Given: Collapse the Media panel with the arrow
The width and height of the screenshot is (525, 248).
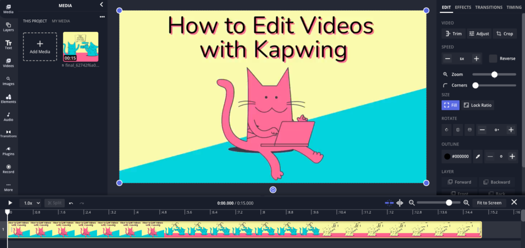Looking at the screenshot, I should coord(102,5).
